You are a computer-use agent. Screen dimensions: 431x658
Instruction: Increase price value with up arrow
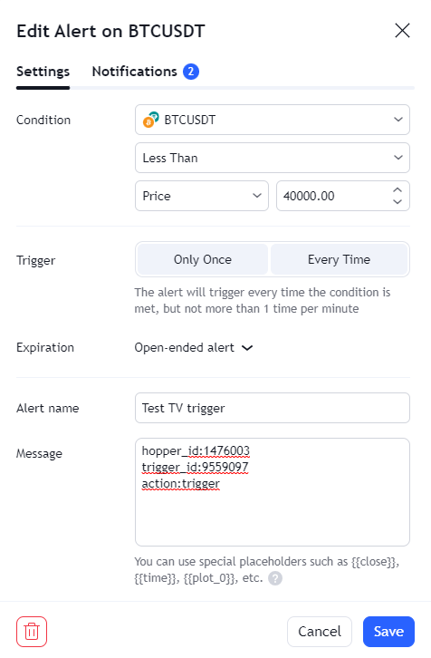397,190
